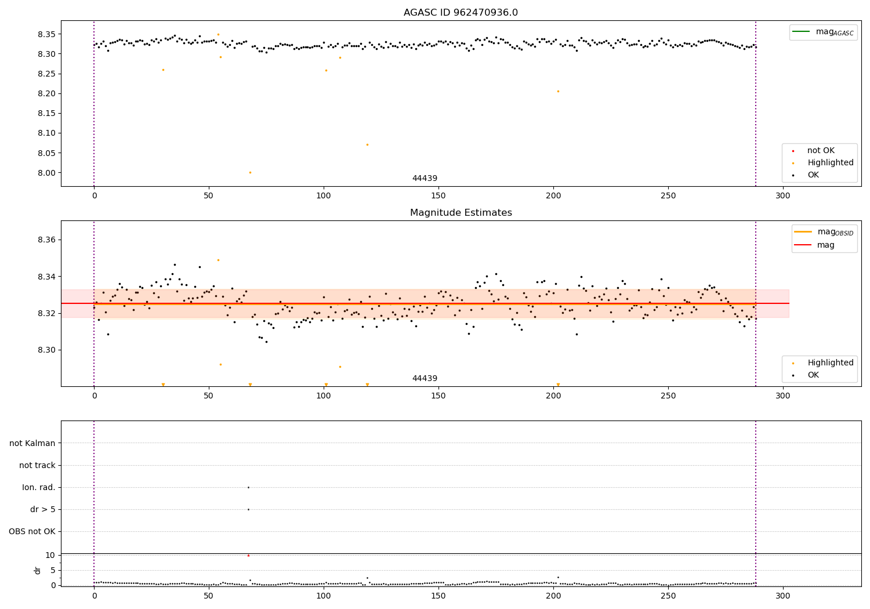Click orange triangle marker near x=202 in middle plot

pos(558,385)
